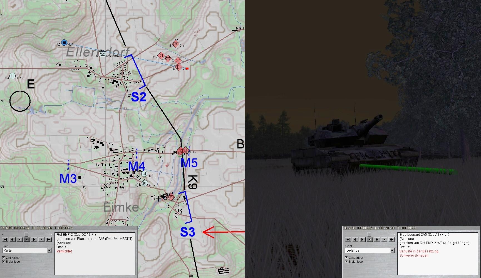481x278 pixels.
Task: Click fast forward in the Gelände replay panel
Action: coord(391,239)
